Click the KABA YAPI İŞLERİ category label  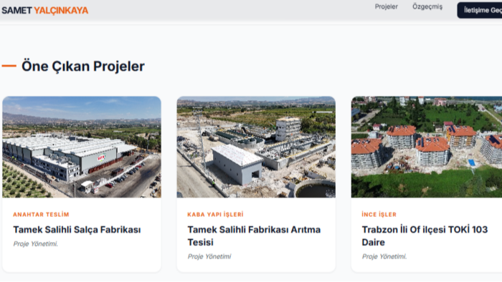[215, 215]
